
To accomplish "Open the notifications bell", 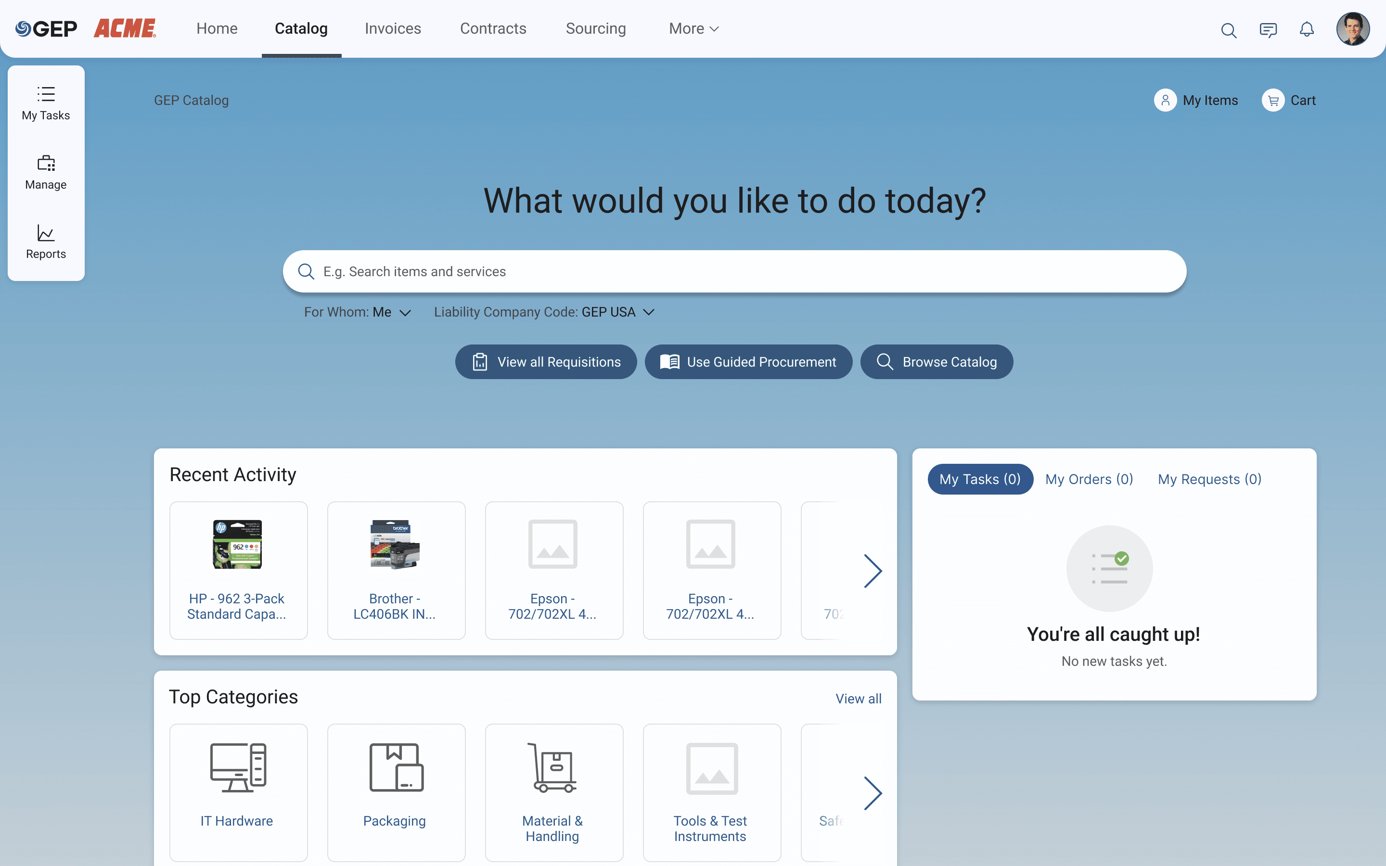I will [x=1307, y=29].
